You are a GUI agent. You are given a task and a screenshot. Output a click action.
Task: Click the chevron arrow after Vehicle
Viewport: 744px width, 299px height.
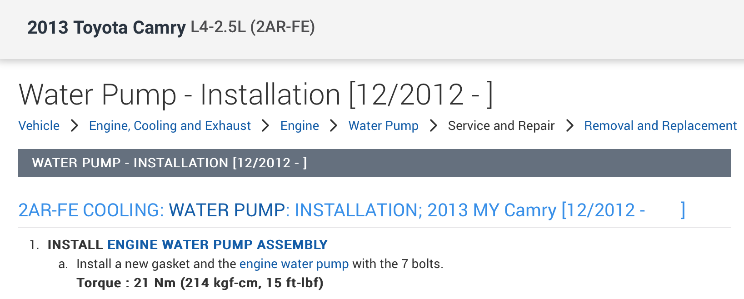[75, 125]
